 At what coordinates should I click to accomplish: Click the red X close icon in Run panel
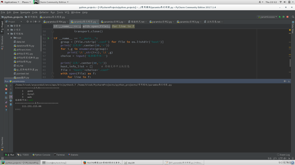pyautogui.click(x=6, y=106)
